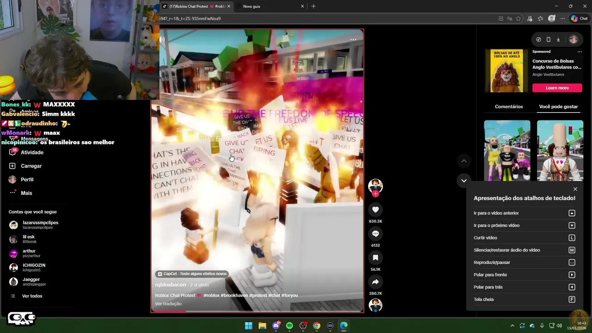This screenshot has height=333, width=592.
Task: Click the Learn more ad button
Action: click(557, 88)
